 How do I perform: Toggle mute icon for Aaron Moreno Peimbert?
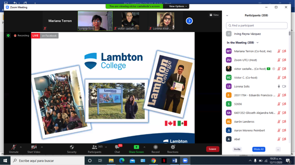click(279, 130)
